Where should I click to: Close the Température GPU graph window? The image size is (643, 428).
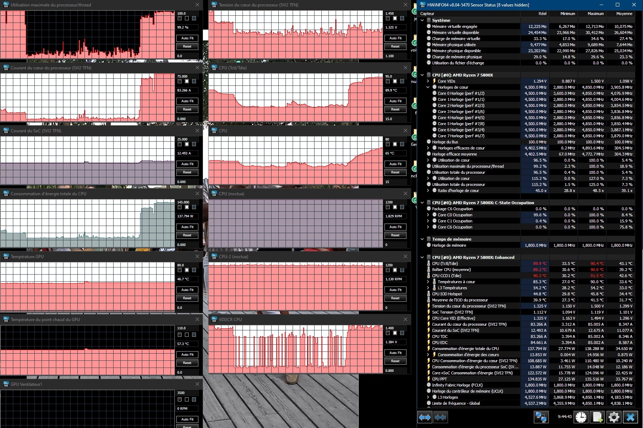(x=197, y=256)
